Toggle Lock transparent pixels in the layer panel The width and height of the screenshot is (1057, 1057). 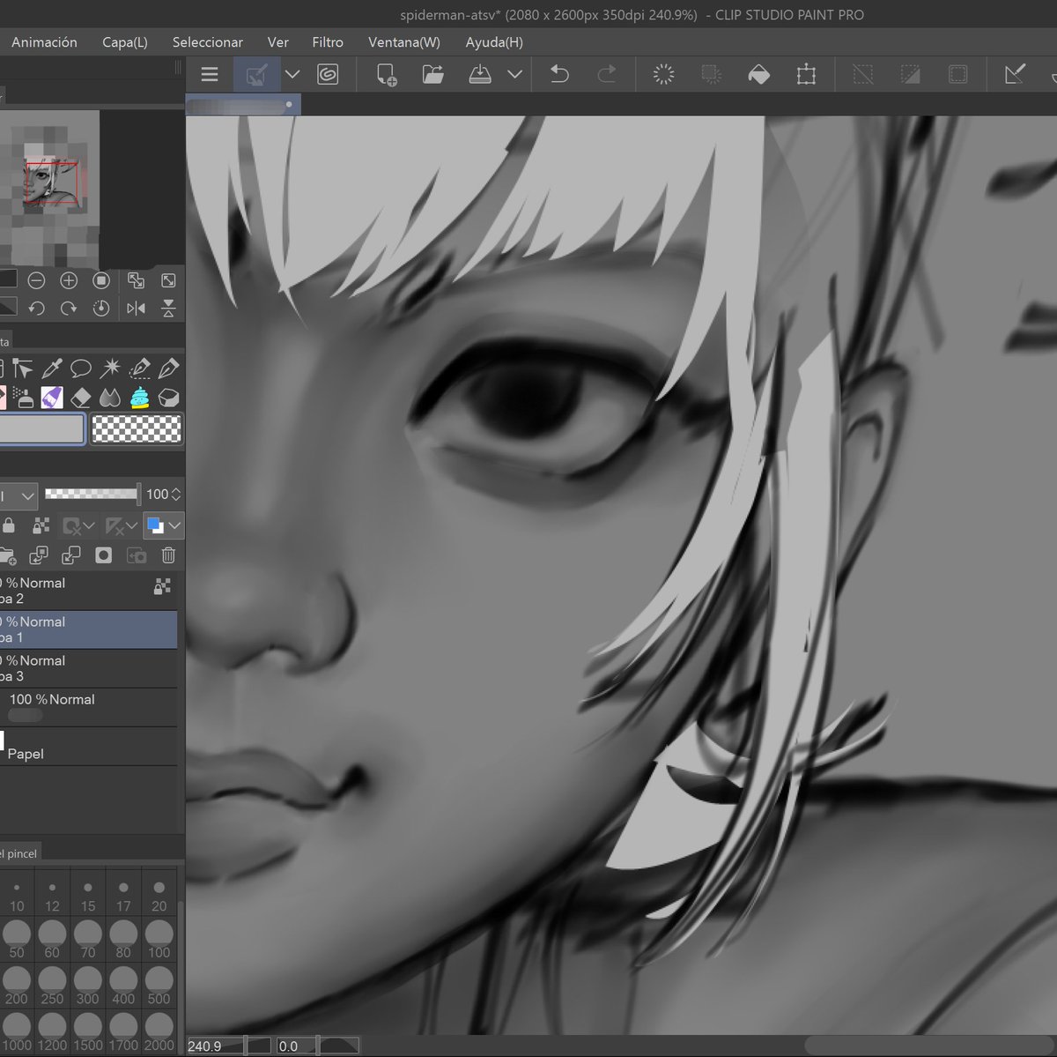click(41, 526)
